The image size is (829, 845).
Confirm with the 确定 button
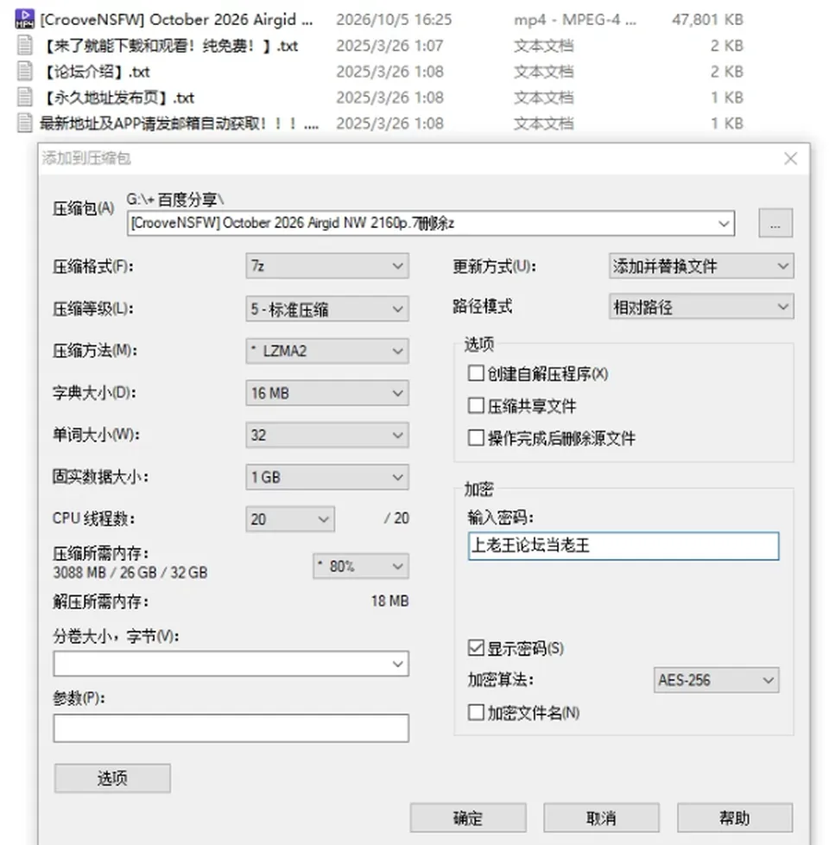coord(467,818)
